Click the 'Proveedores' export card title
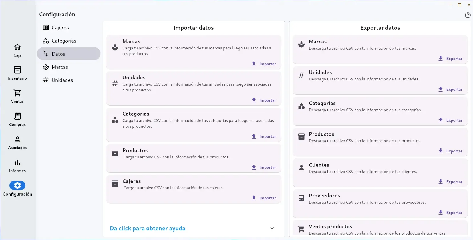The width and height of the screenshot is (473, 240). click(x=324, y=196)
